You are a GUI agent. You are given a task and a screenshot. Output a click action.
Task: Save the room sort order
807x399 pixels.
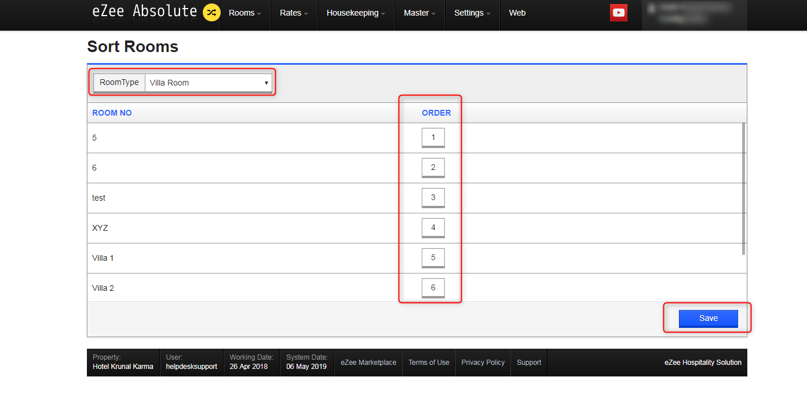pos(709,319)
